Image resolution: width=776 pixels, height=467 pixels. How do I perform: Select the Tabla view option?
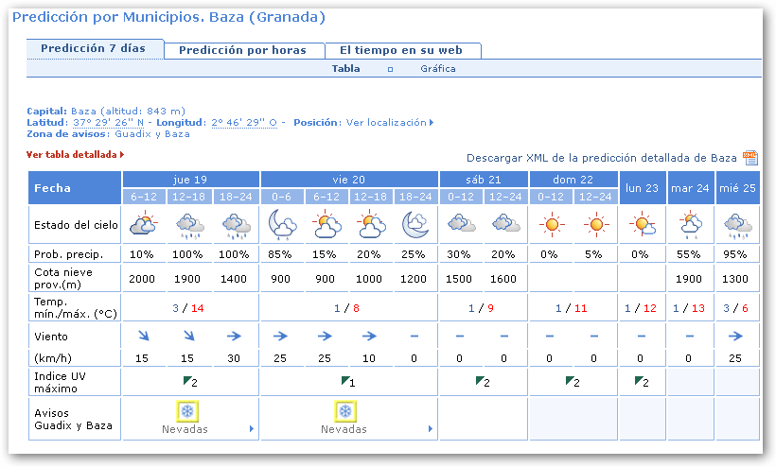pyautogui.click(x=345, y=69)
